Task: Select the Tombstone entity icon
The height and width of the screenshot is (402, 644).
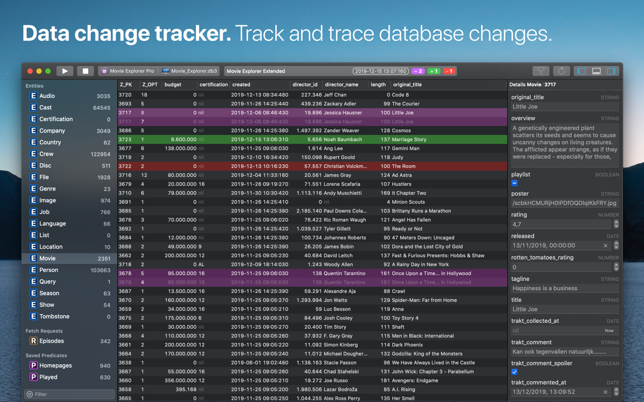Action: (34, 316)
